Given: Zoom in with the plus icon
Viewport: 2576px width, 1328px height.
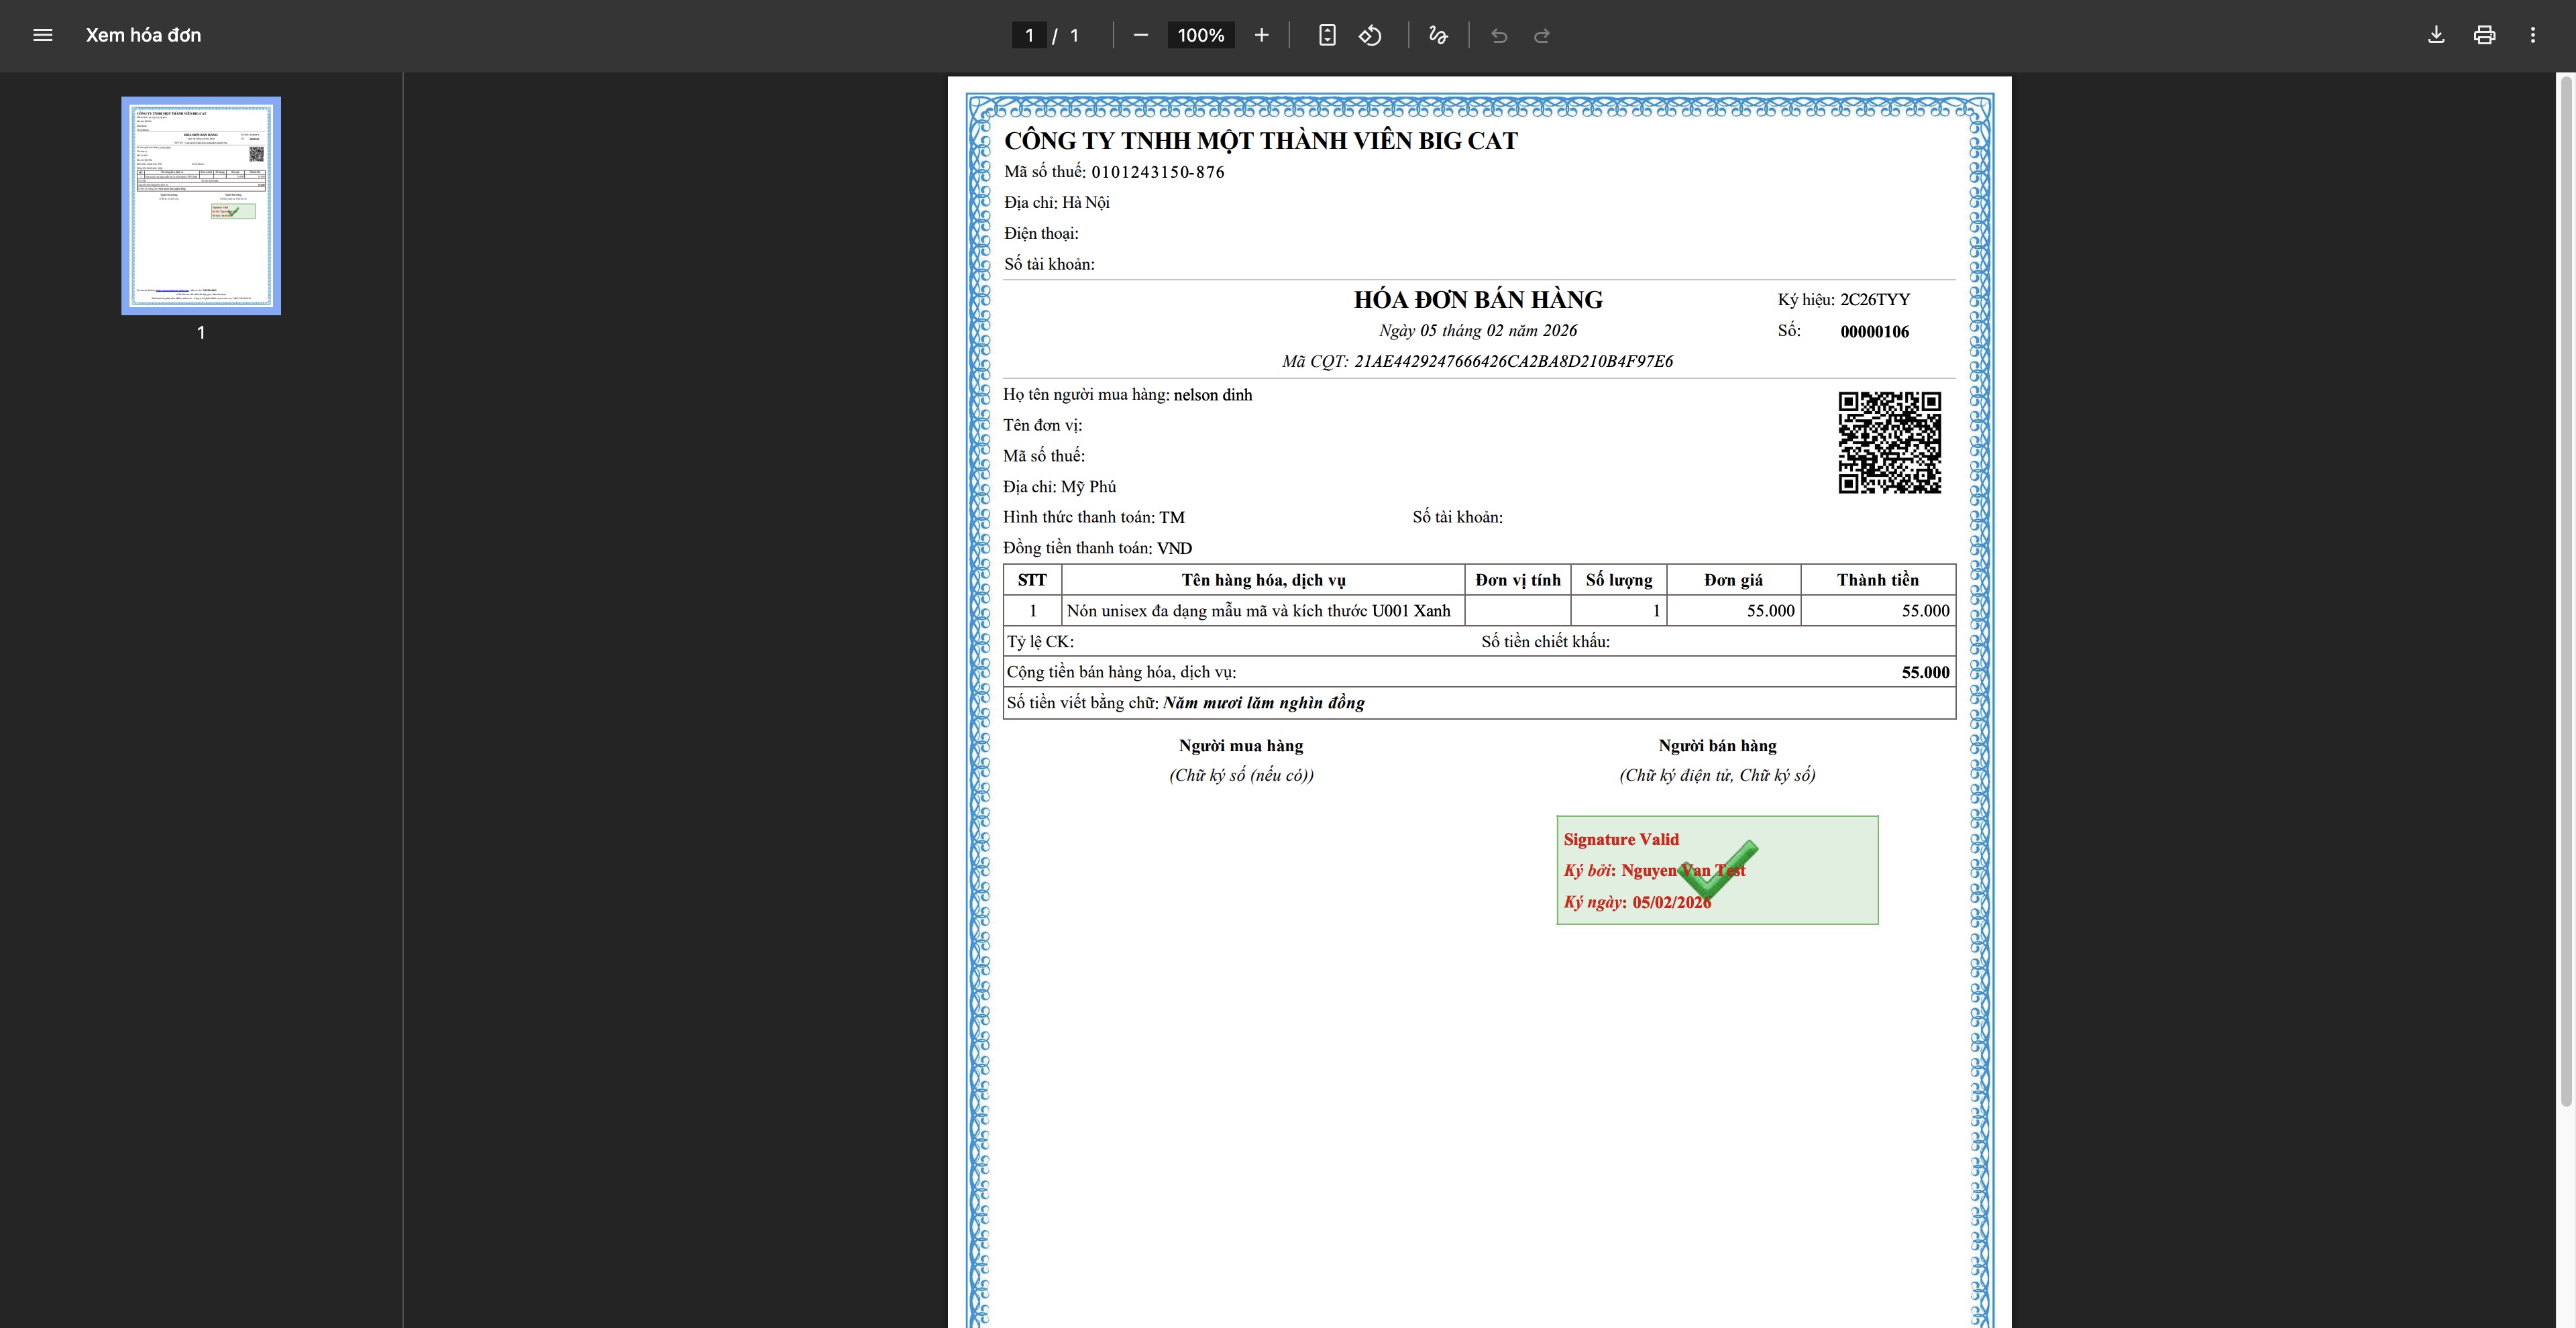Looking at the screenshot, I should (x=1261, y=35).
